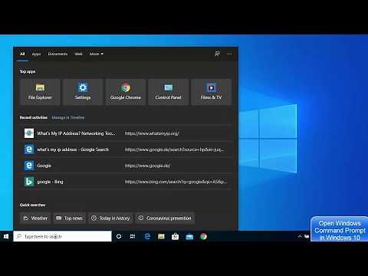Image resolution: width=368 pixels, height=276 pixels.
Task: Open Google Chrome from the taskbar
Action: pos(203,236)
